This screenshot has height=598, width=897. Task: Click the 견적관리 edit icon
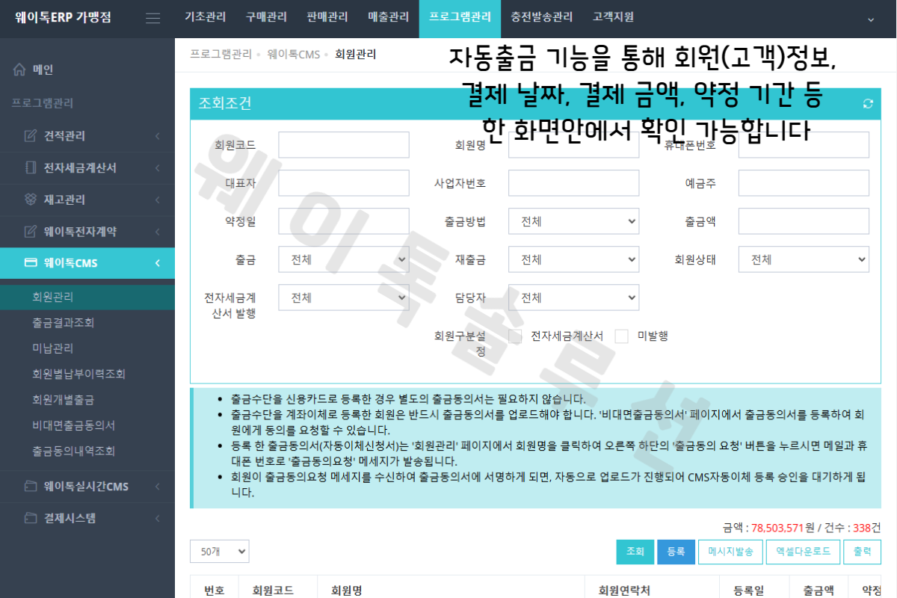(31, 136)
